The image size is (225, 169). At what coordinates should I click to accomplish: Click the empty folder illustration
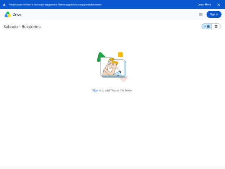tap(112, 67)
